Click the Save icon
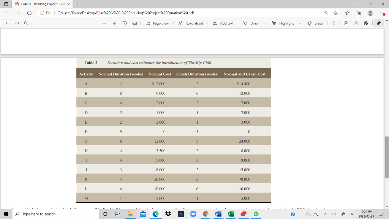Image resolution: width=389 pixels, height=219 pixels. [x=356, y=23]
